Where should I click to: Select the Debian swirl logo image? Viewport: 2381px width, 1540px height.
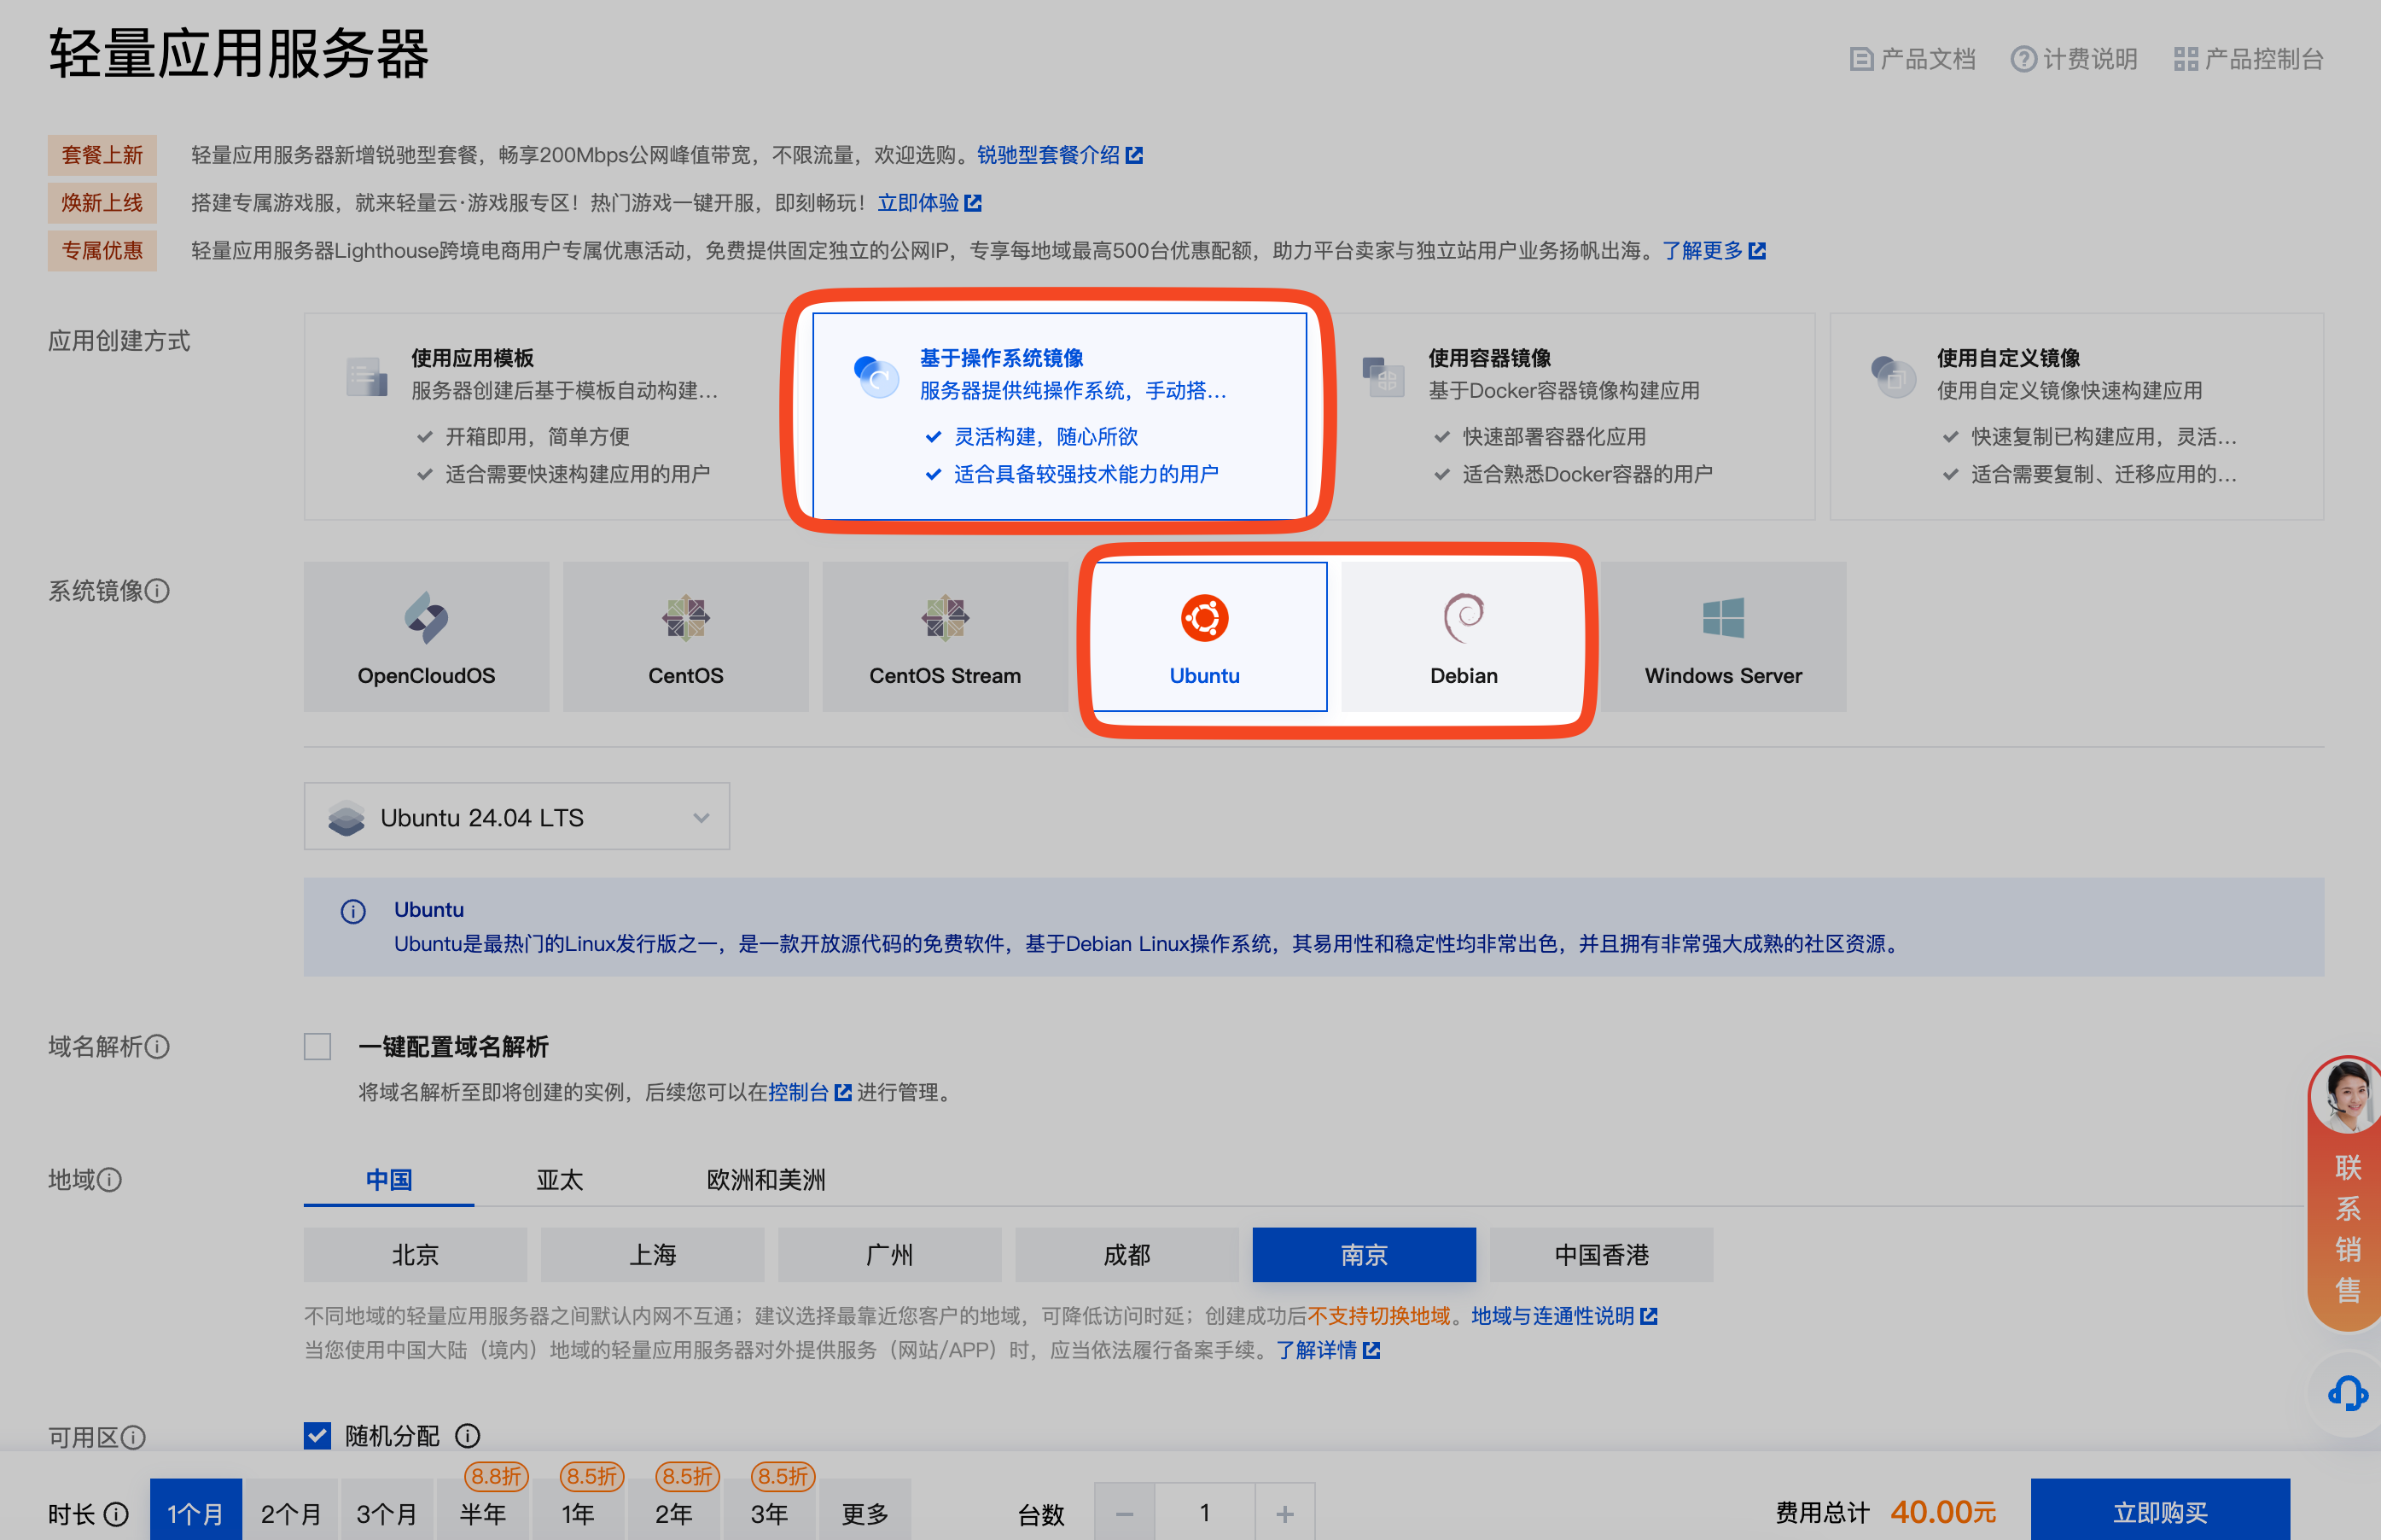pos(1463,618)
